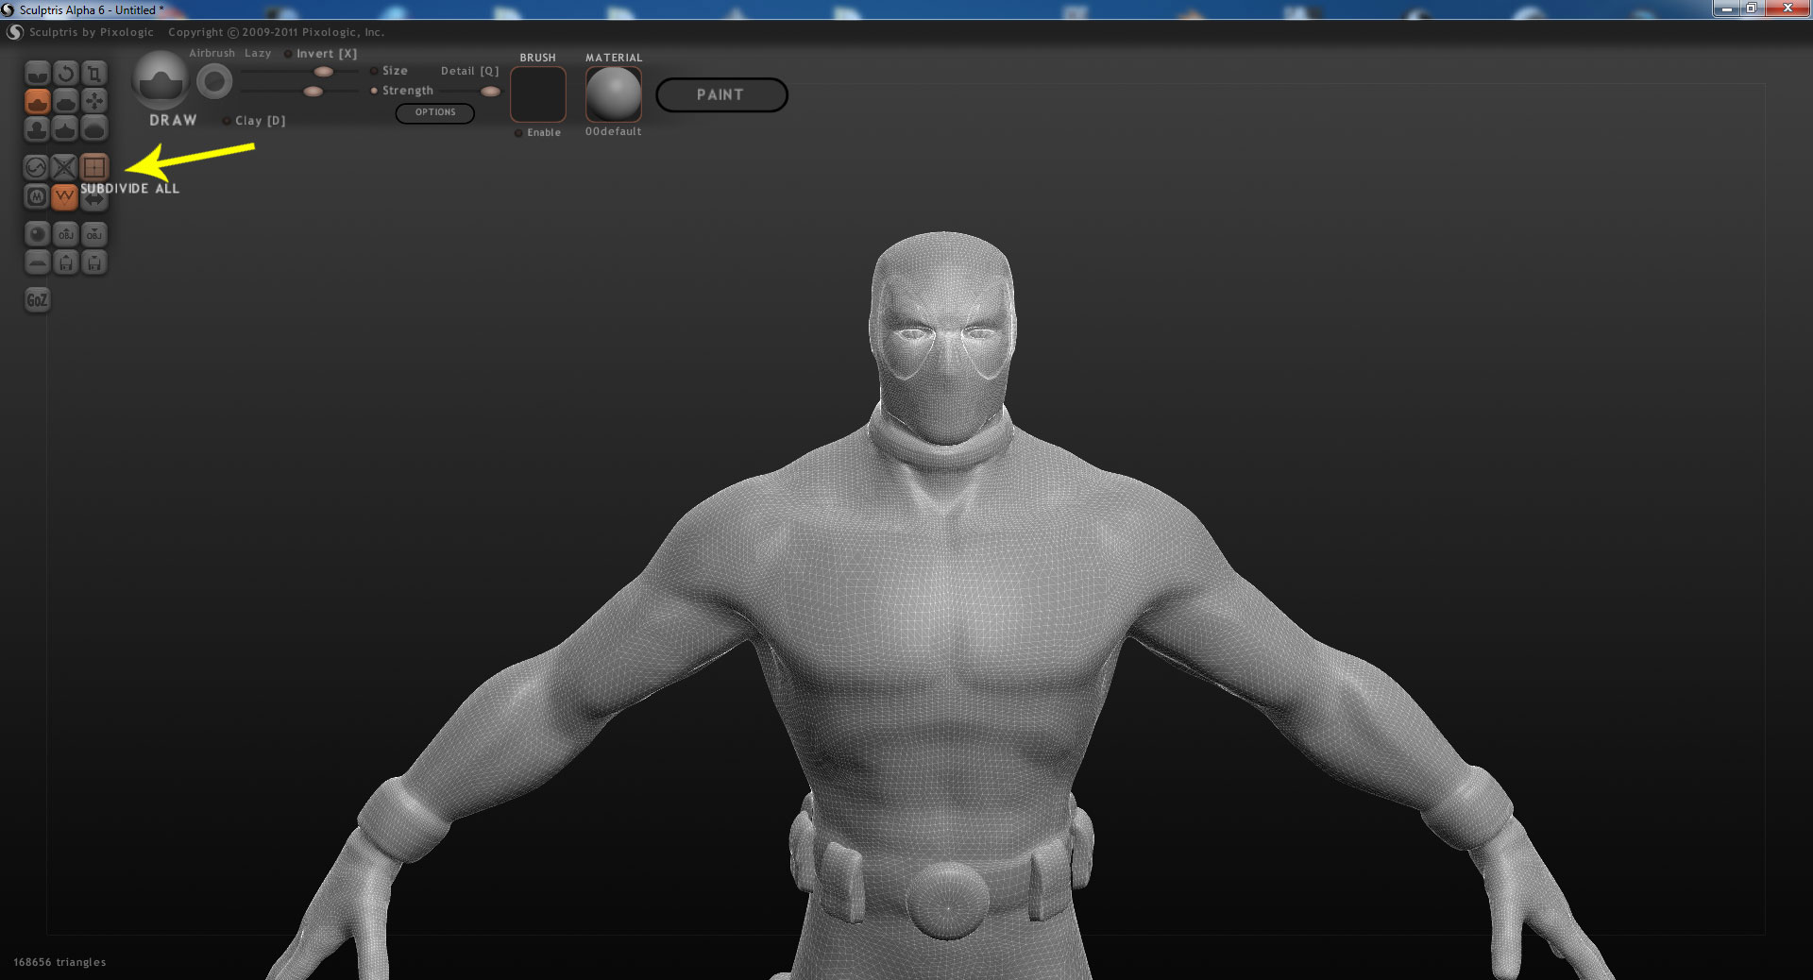Screen dimensions: 1813x980
Task: Switch to PAINT mode
Action: (x=721, y=94)
